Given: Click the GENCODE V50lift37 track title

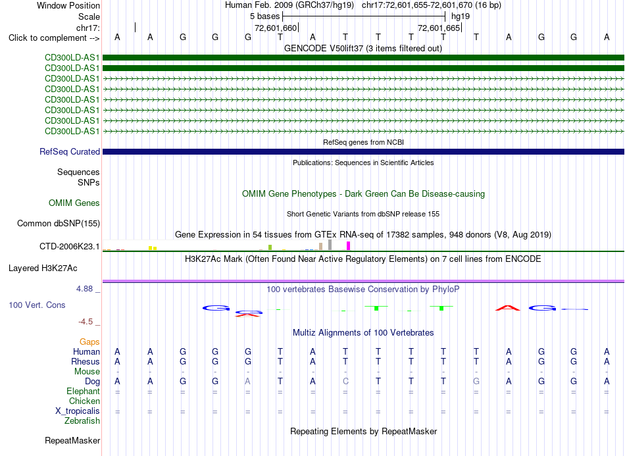Looking at the screenshot, I should pos(362,49).
